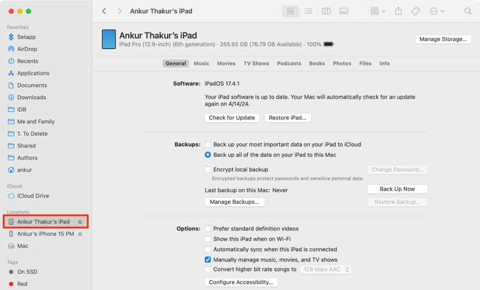Viewport: 480px width, 290px height.
Task: Eject Ankur's iPhone 15 PM
Action: point(80,234)
